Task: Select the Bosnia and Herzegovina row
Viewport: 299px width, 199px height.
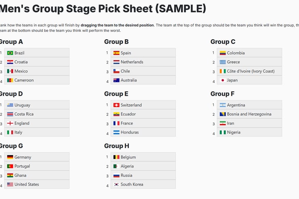Action: pyautogui.click(x=249, y=114)
